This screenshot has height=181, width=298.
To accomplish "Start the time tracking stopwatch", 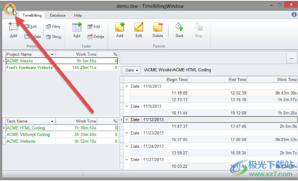I will [x=179, y=30].
